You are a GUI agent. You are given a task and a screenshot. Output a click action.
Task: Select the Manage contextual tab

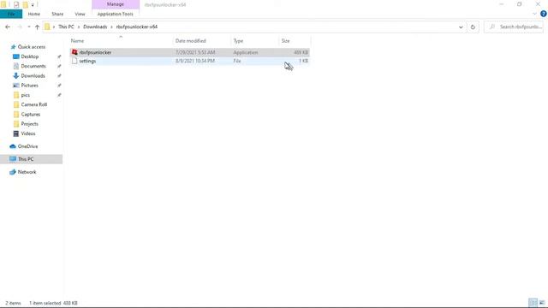[x=116, y=4]
